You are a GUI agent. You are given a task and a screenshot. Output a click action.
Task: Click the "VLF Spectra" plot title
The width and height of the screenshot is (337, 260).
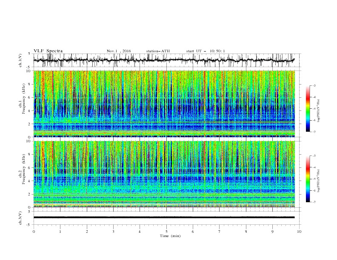pyautogui.click(x=48, y=51)
